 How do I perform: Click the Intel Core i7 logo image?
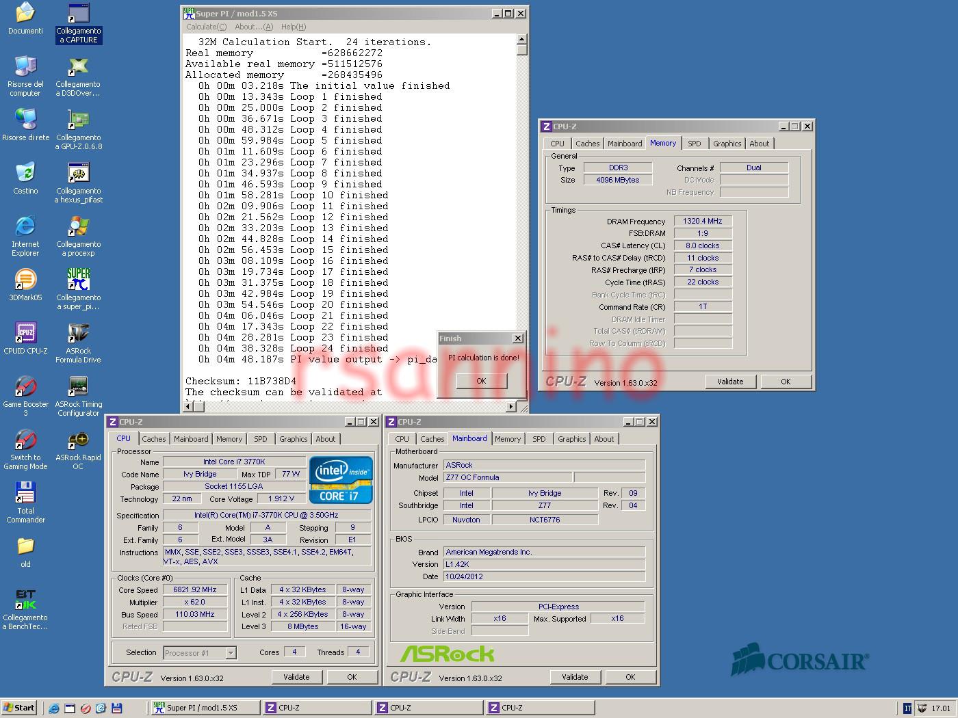[x=341, y=480]
